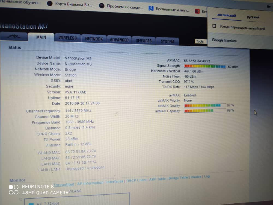Click the Signal Strength bar

(205, 66)
